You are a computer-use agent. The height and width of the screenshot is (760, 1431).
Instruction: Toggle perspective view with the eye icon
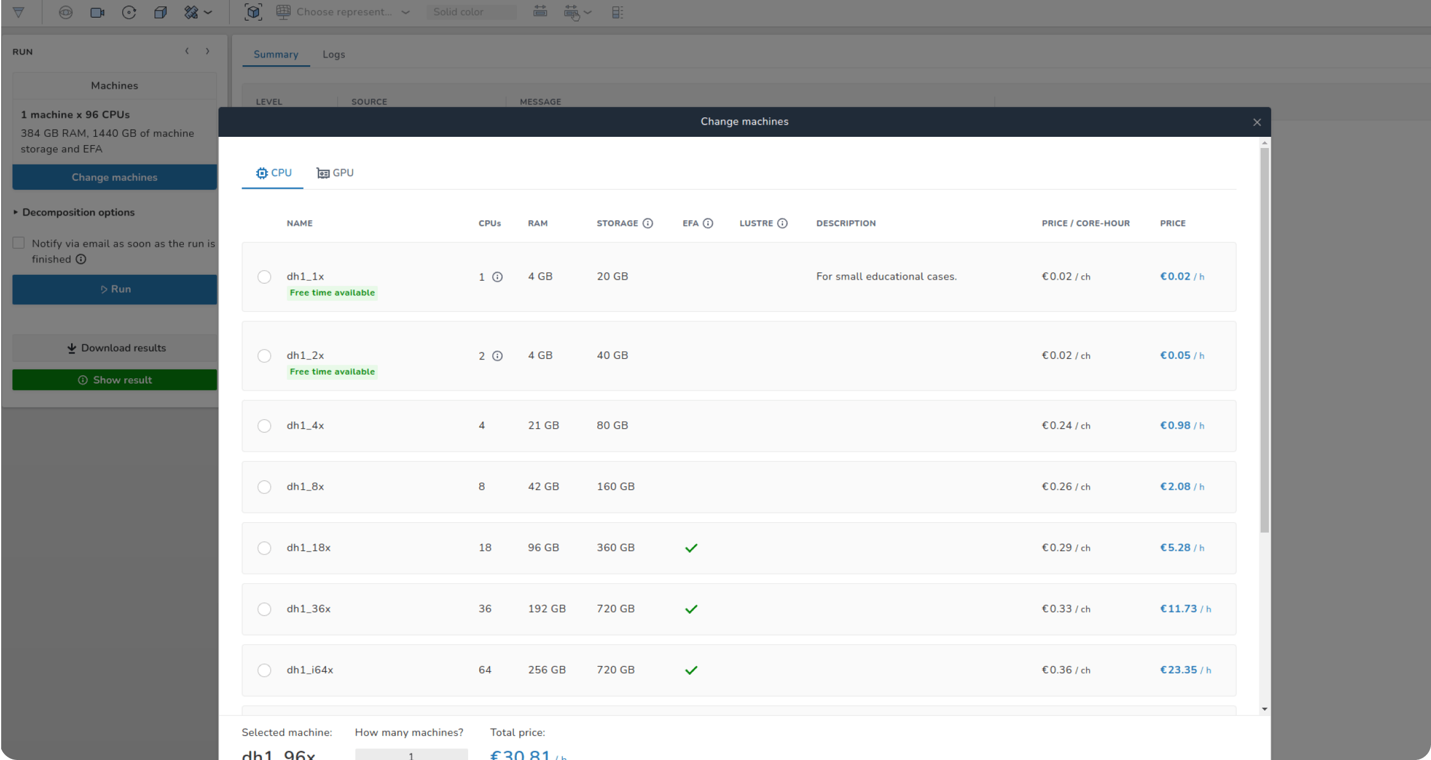click(65, 12)
